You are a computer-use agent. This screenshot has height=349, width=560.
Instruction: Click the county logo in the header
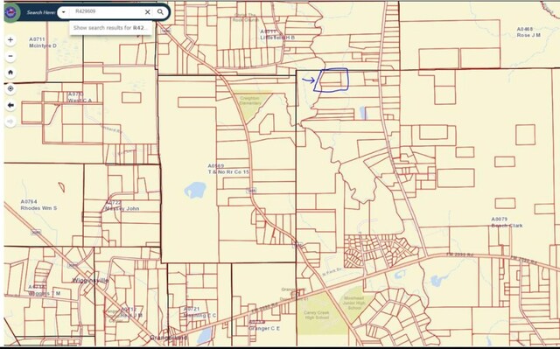coord(10,12)
